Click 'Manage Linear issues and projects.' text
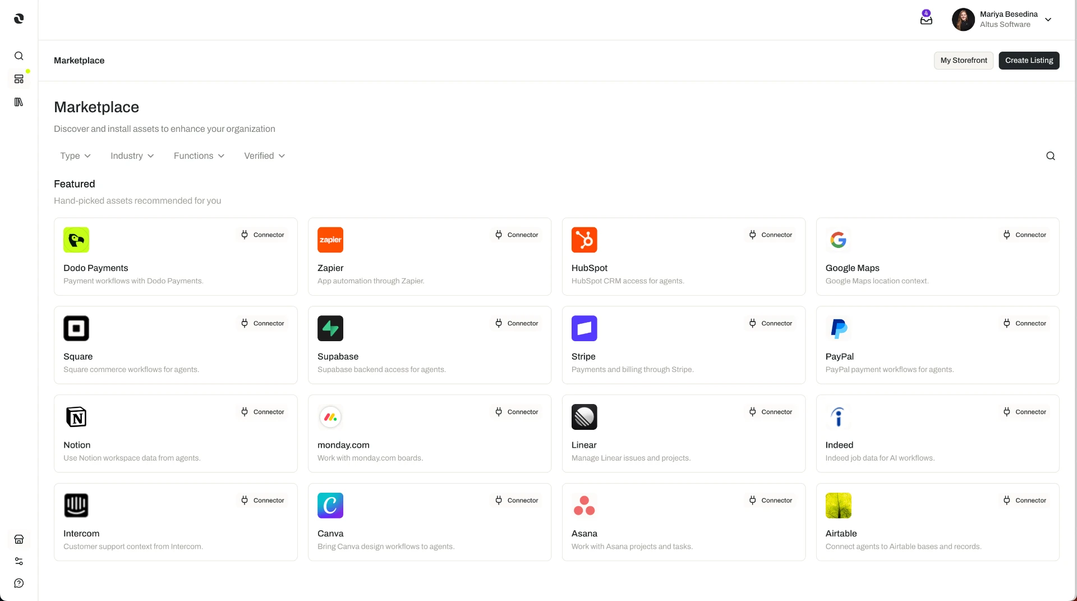1077x601 pixels. click(631, 458)
